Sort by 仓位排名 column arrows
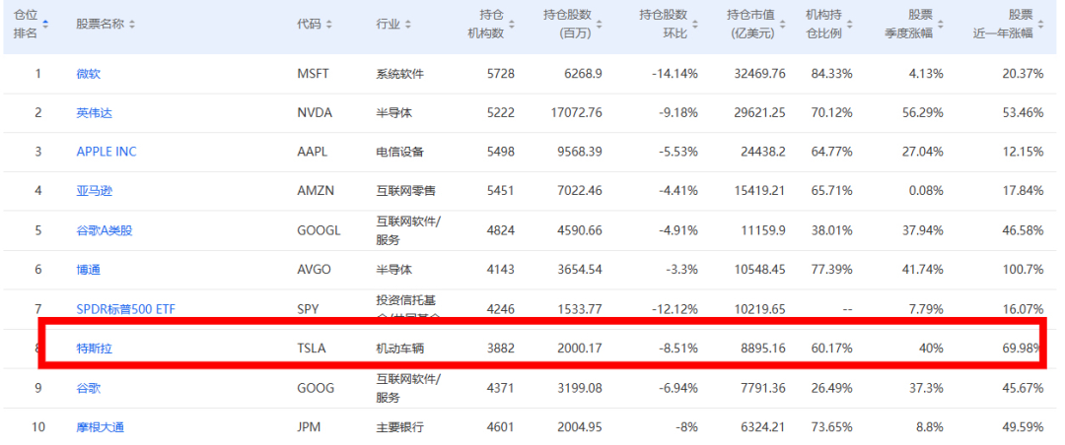Viewport: 1065px width, 445px height. tap(45, 24)
